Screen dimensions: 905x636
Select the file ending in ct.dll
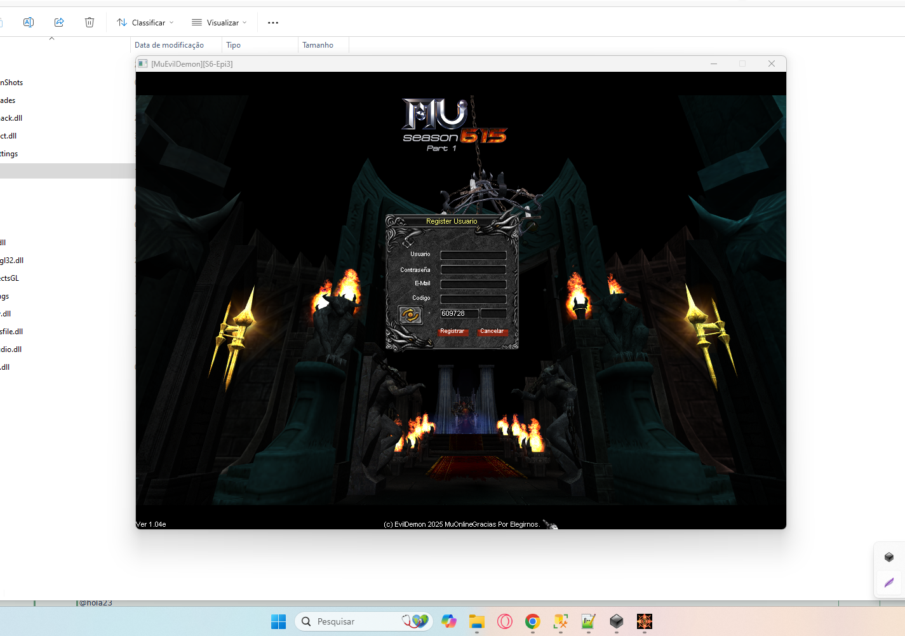pyautogui.click(x=8, y=136)
